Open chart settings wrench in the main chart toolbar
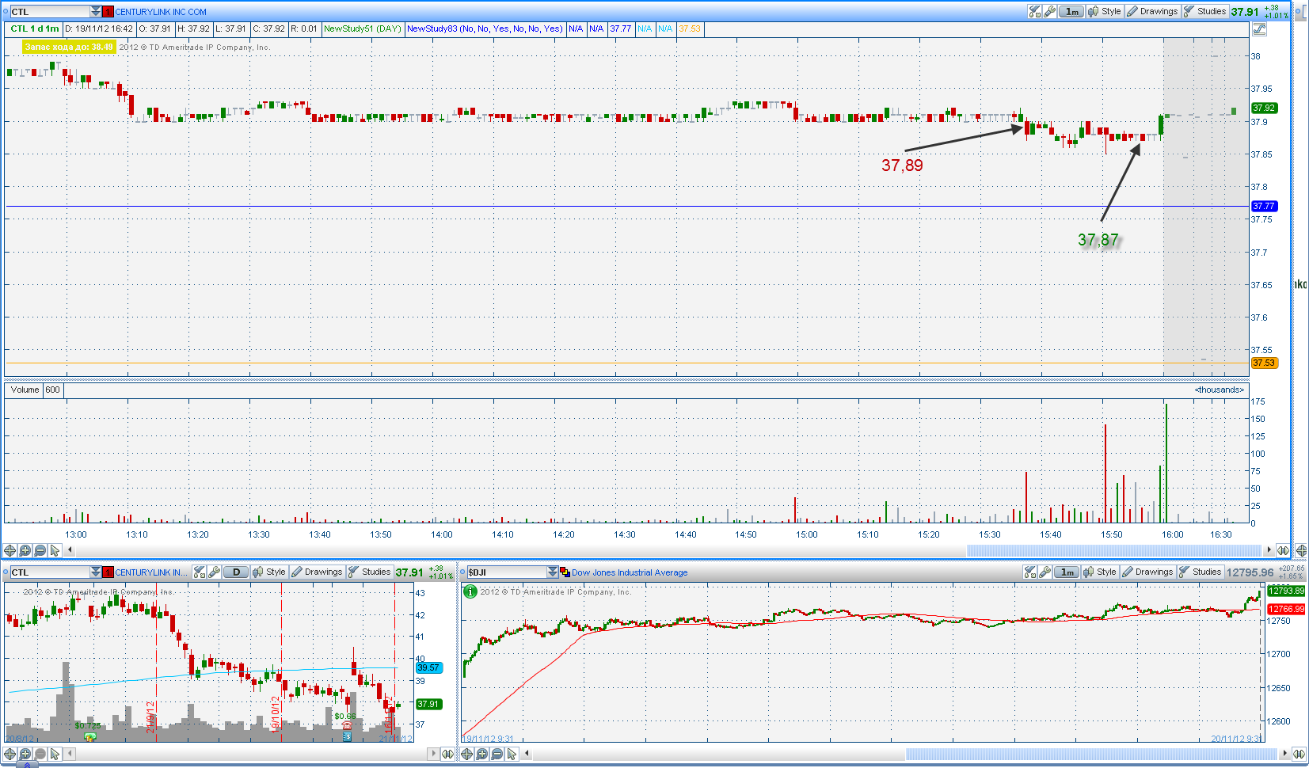The image size is (1309, 768). tap(1049, 11)
